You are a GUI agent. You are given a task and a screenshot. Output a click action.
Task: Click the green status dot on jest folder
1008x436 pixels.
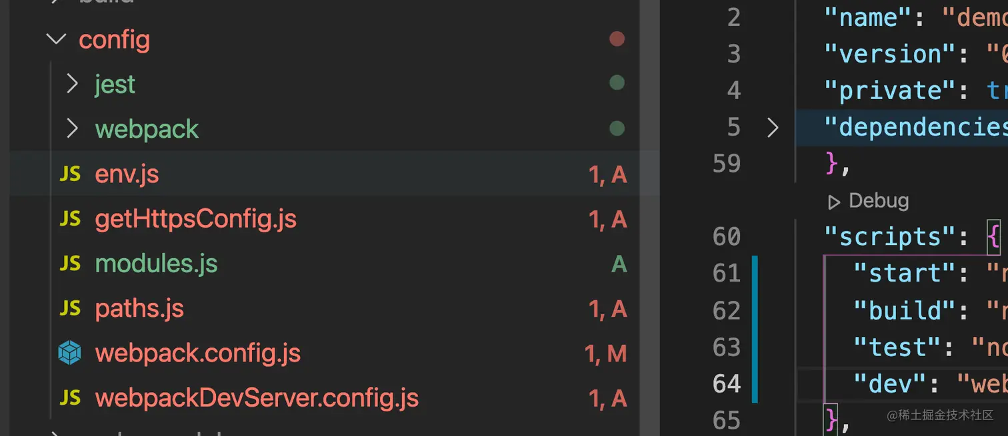617,83
